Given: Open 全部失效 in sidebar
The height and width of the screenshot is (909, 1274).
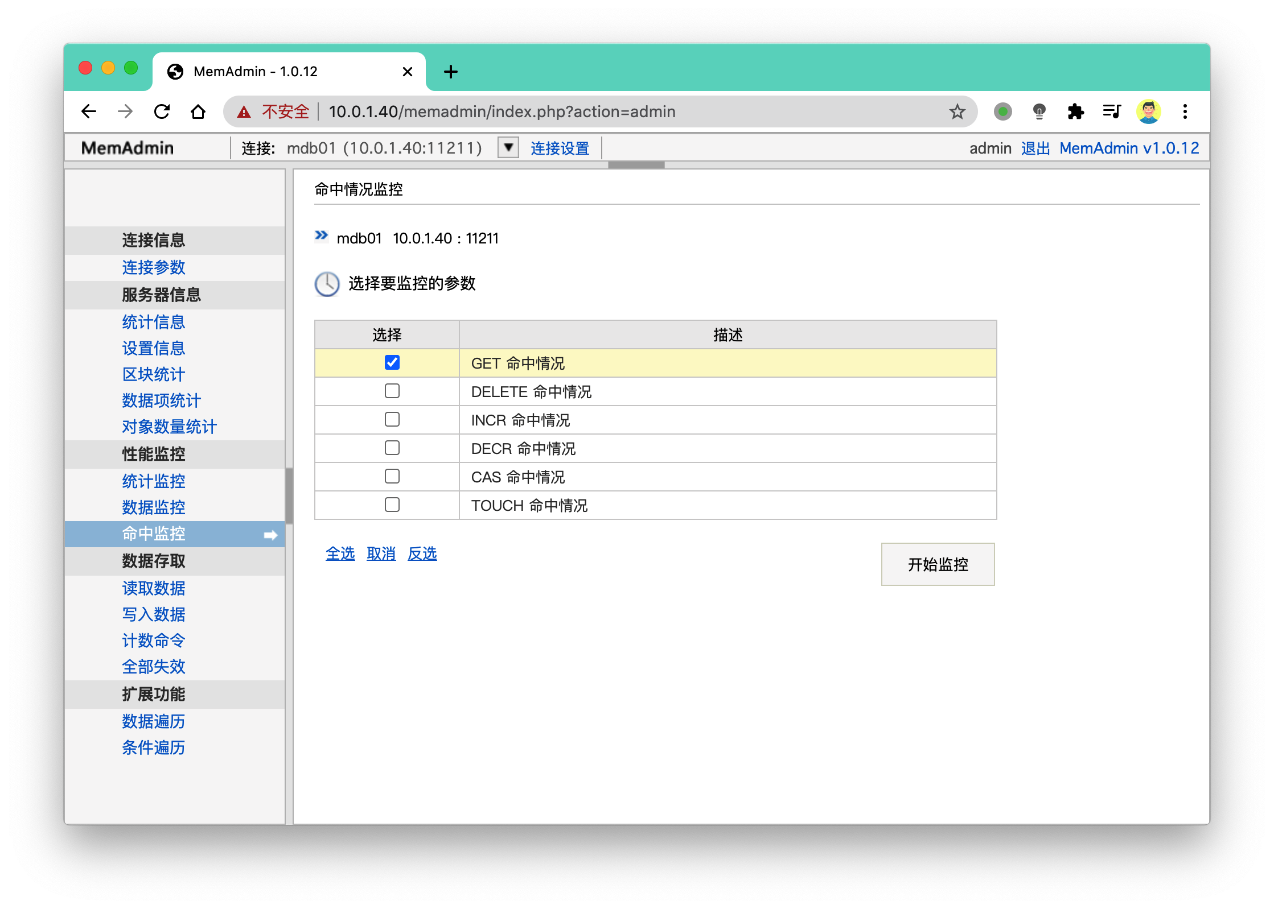Looking at the screenshot, I should [x=154, y=667].
